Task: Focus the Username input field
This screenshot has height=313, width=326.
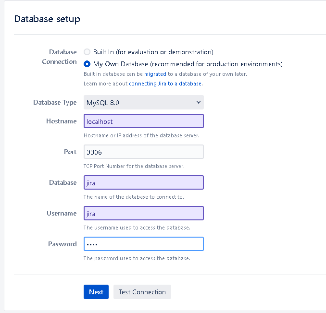Action: coord(143,213)
